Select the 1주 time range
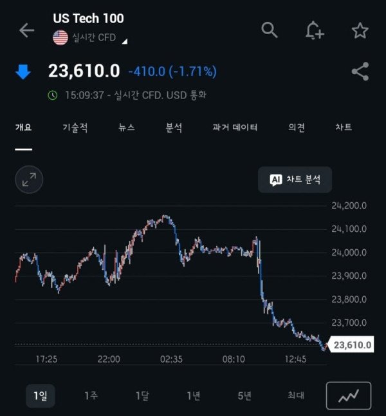386x416 pixels. (x=91, y=395)
